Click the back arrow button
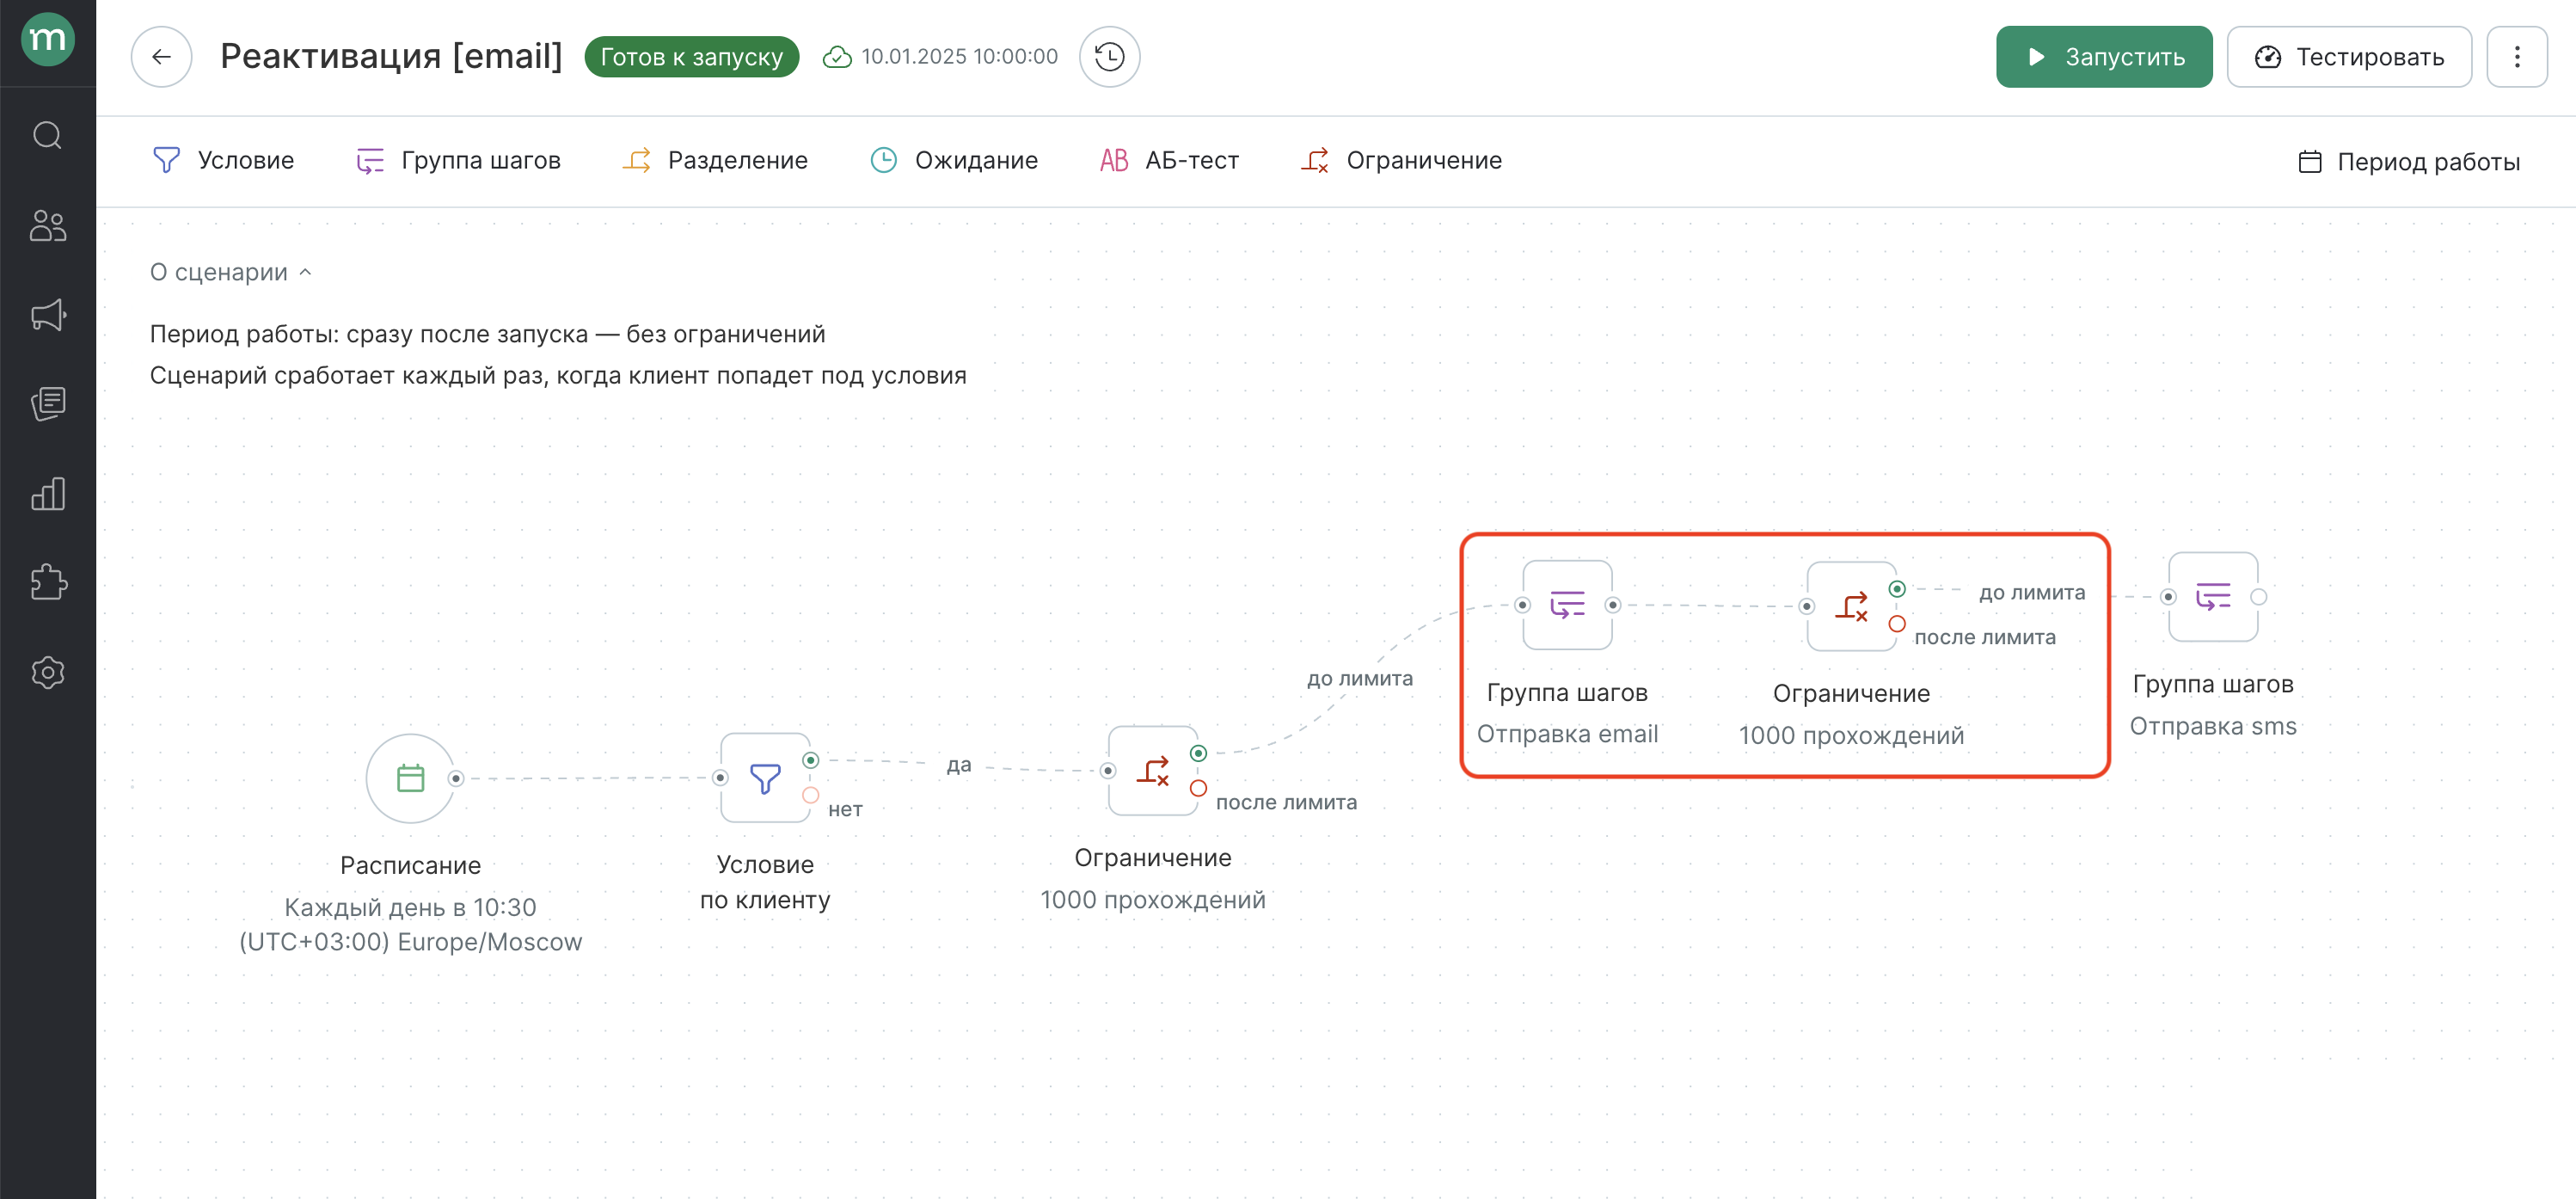This screenshot has width=2576, height=1199. pyautogui.click(x=161, y=57)
